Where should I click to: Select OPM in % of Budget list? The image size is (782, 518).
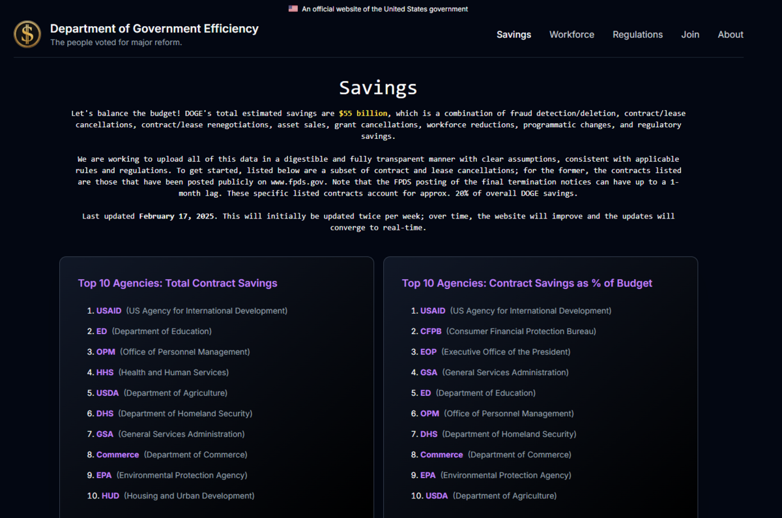tap(429, 414)
